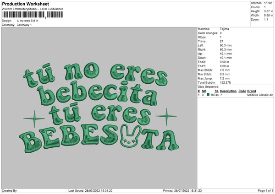Click the 'Code' column header
Viewport: 275px width, 194px height.
(x=242, y=91)
